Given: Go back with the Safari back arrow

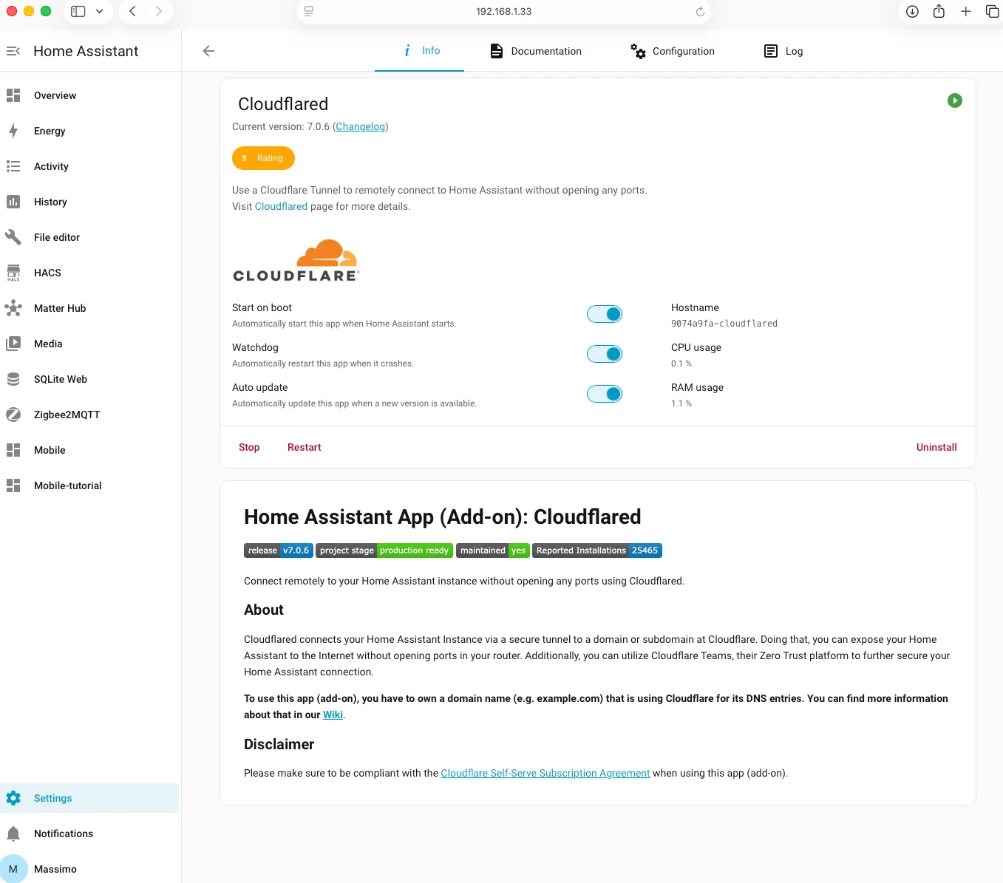Looking at the screenshot, I should 132,11.
